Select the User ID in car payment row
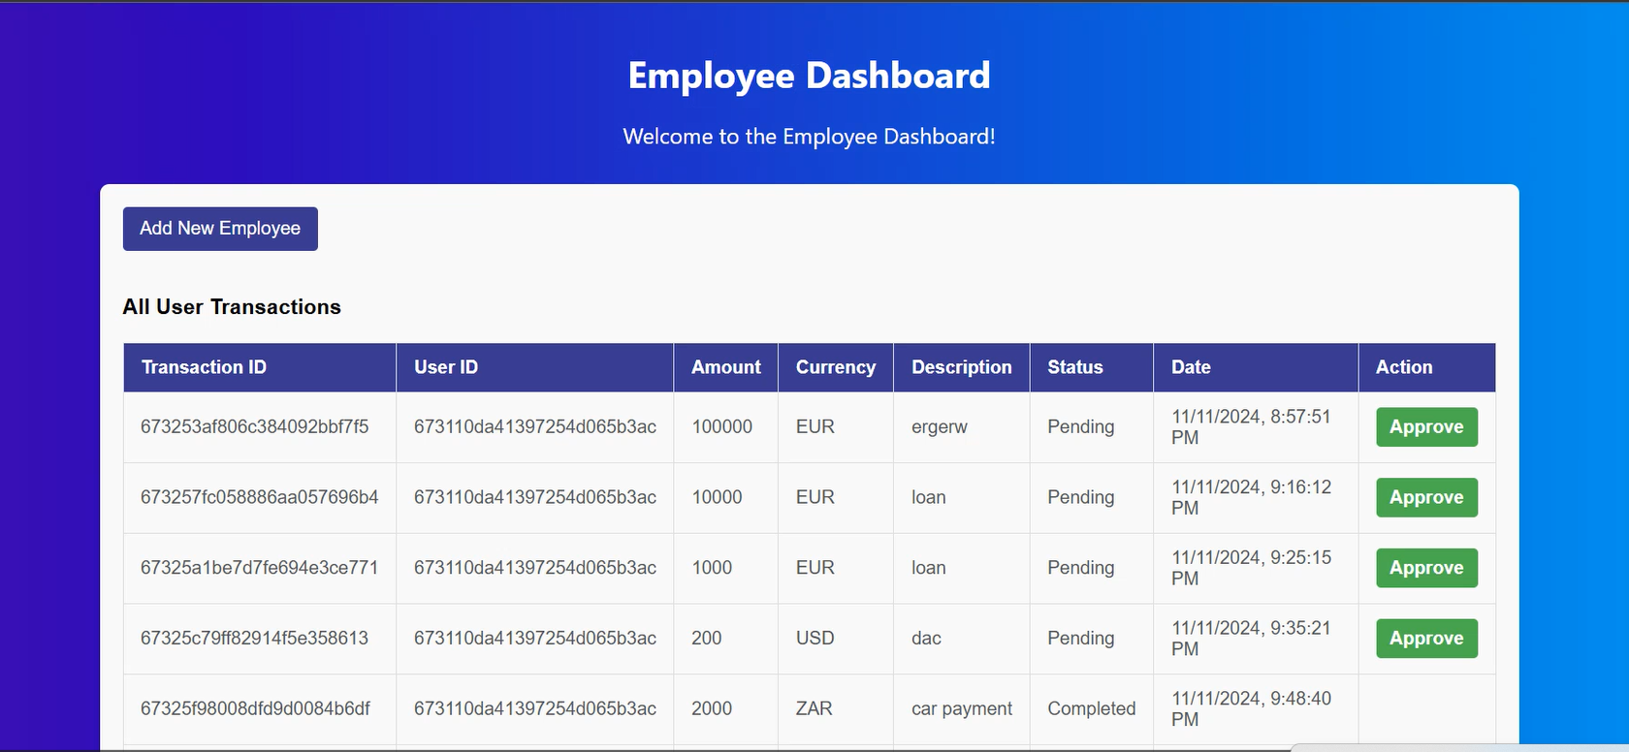This screenshot has width=1629, height=752. [535, 708]
